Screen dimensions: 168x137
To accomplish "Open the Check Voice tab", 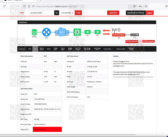I will [x=63, y=49].
